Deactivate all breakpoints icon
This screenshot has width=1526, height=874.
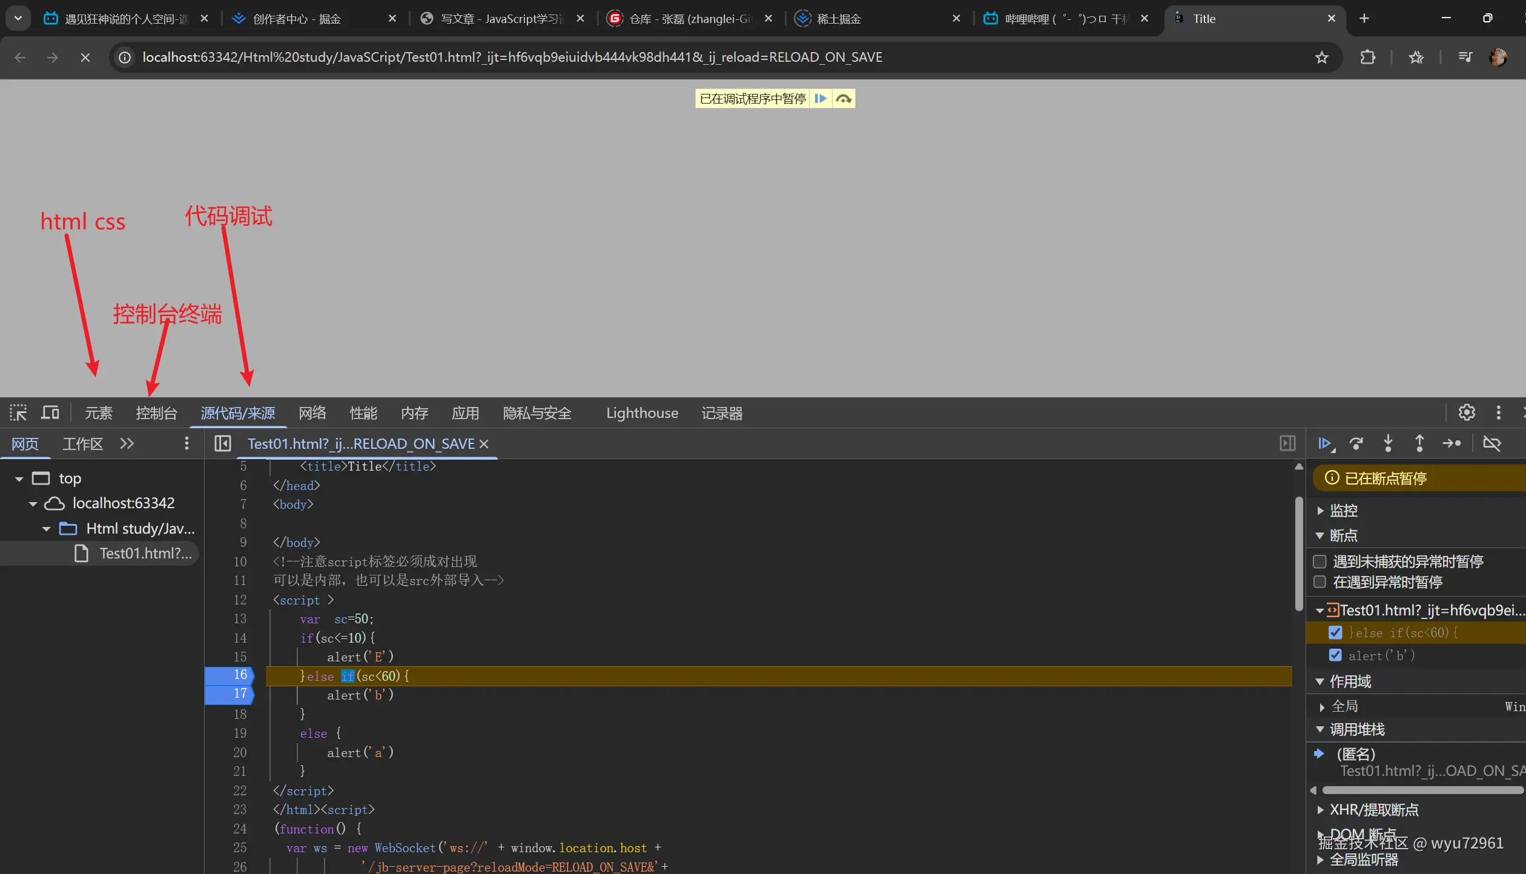tap(1491, 444)
